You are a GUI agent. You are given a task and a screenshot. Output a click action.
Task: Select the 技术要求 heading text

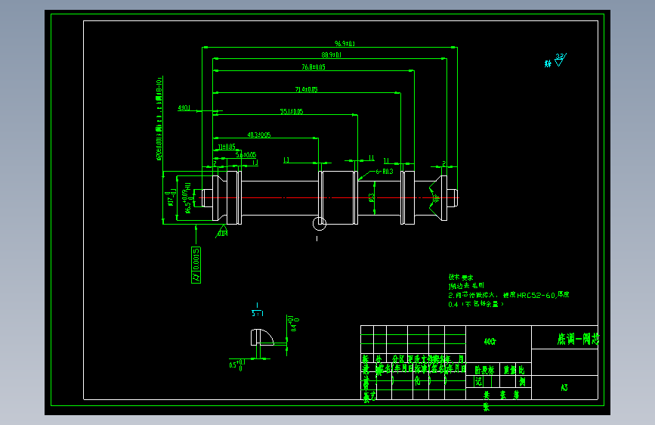(x=461, y=278)
